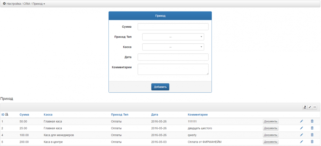Click the ID sort order icon
This screenshot has height=146, width=321.
7,114
